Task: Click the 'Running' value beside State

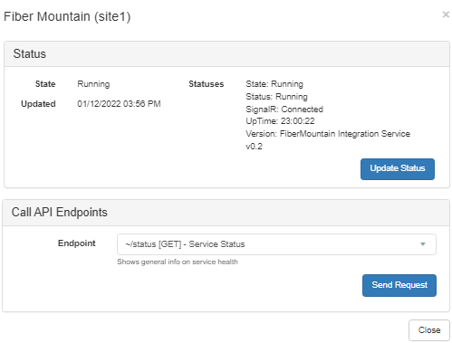Action: [x=93, y=84]
